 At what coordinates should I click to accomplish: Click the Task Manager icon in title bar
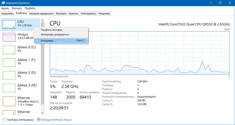pyautogui.click(x=3, y=3)
